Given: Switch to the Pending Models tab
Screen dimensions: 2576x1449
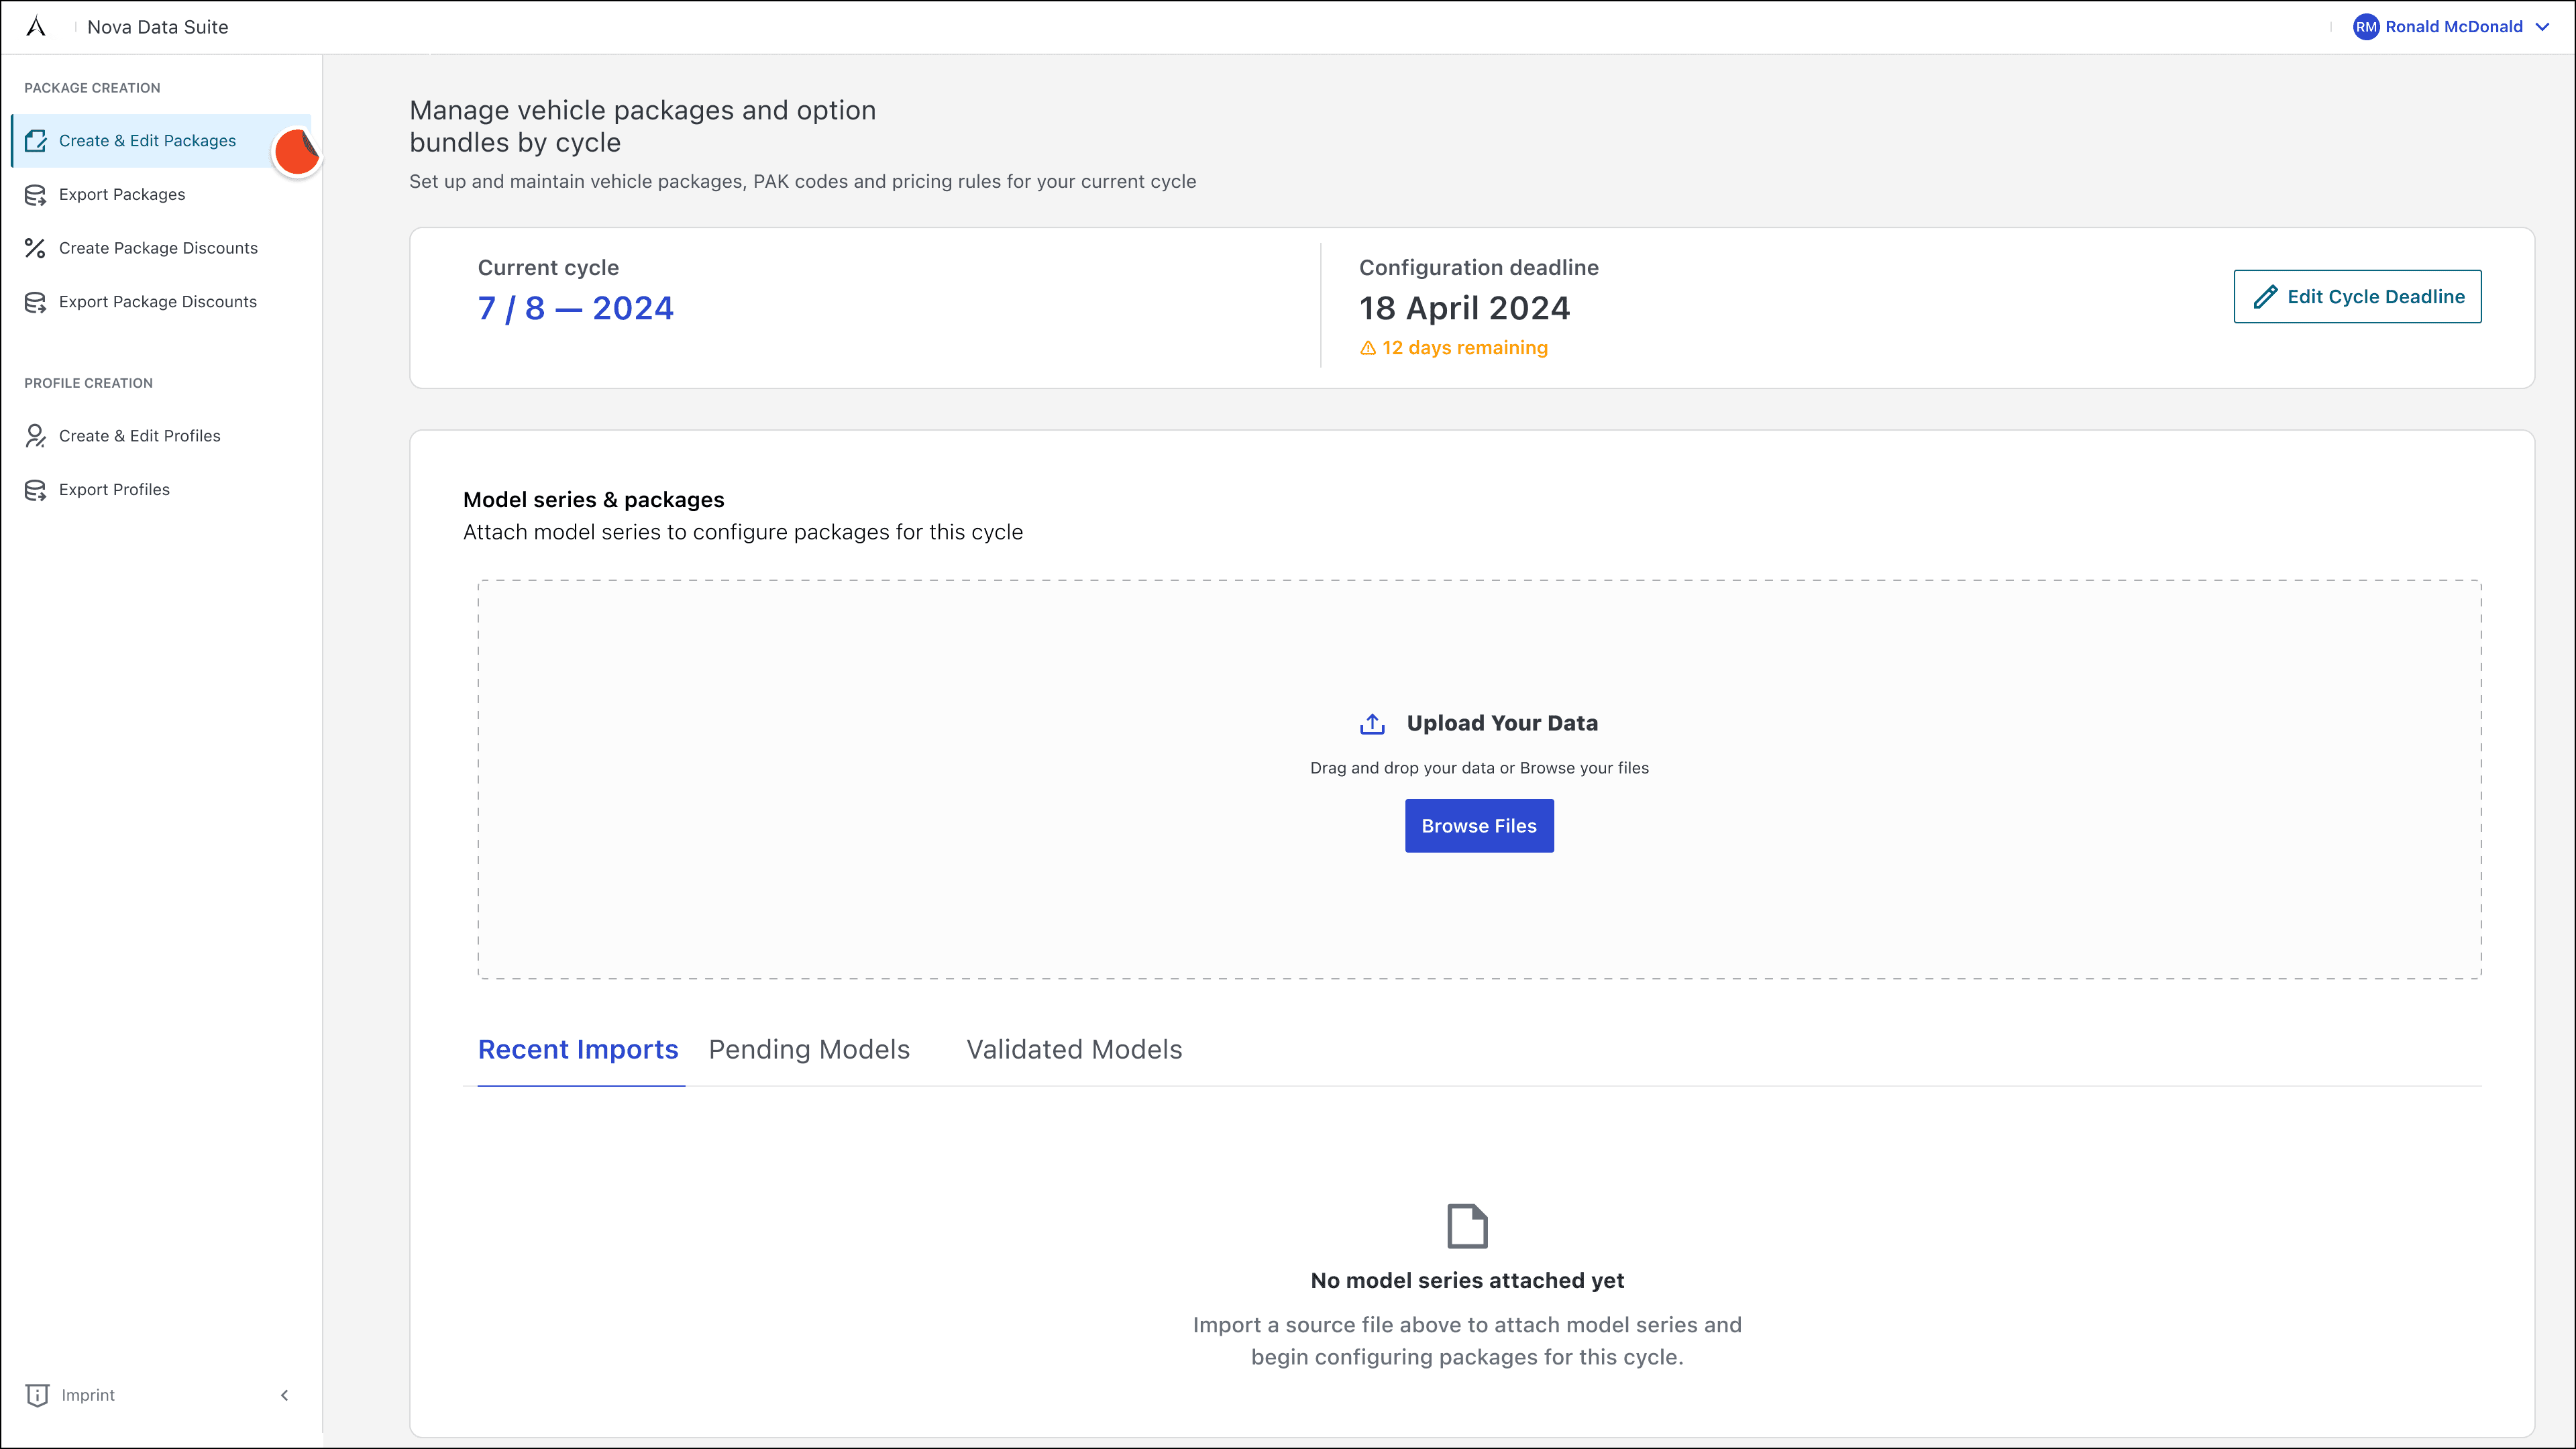Looking at the screenshot, I should (809, 1050).
